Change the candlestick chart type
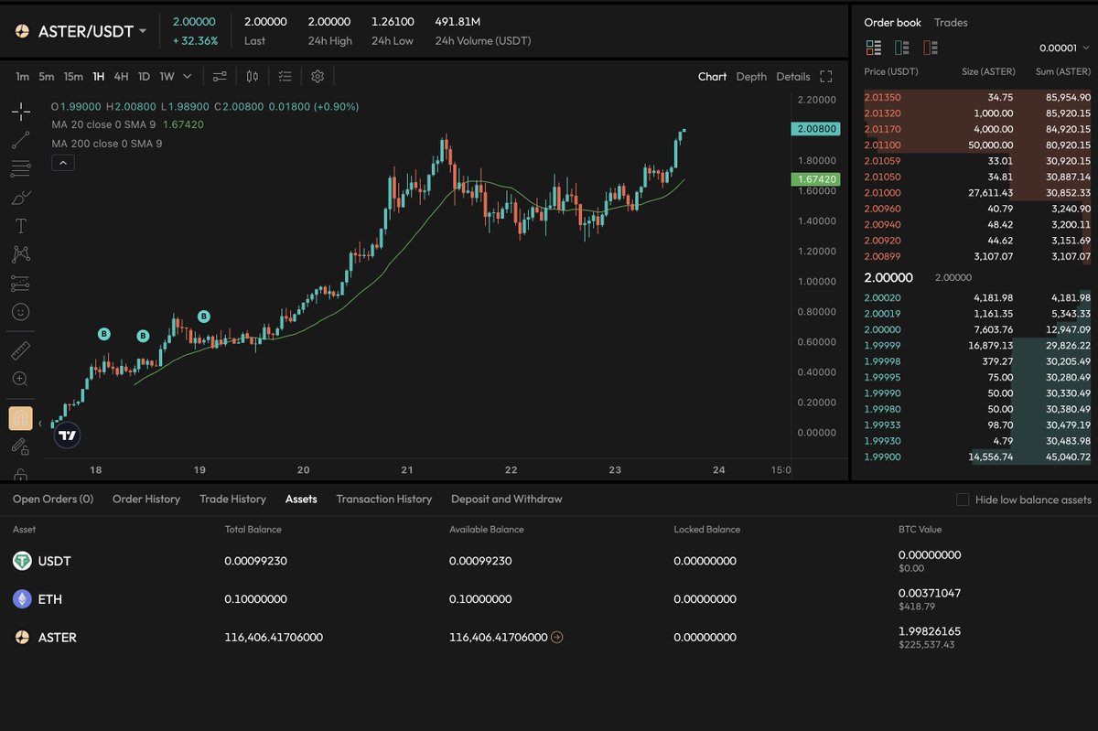Image resolution: width=1098 pixels, height=731 pixels. pyautogui.click(x=253, y=77)
